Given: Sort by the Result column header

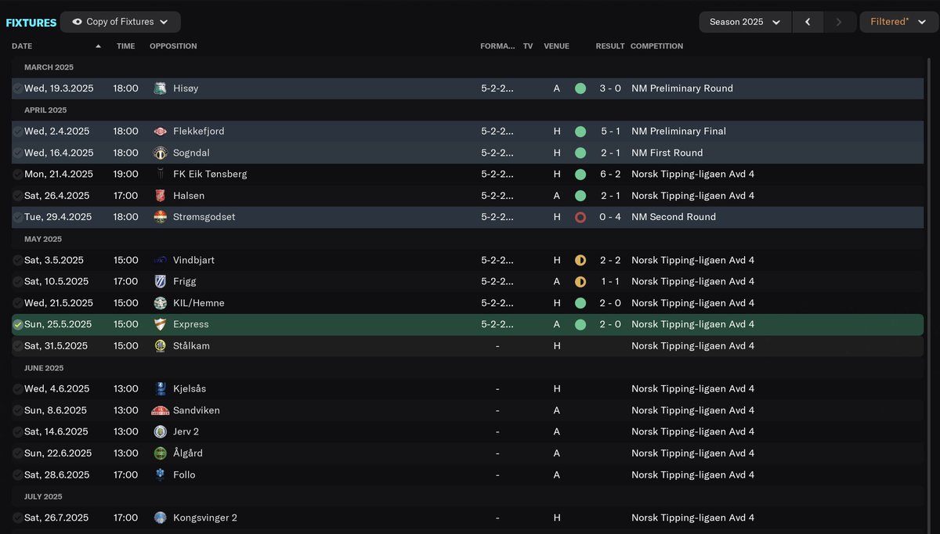Looking at the screenshot, I should (x=610, y=46).
